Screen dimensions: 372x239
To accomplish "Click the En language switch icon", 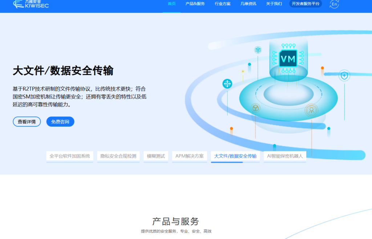I will click(x=334, y=4).
